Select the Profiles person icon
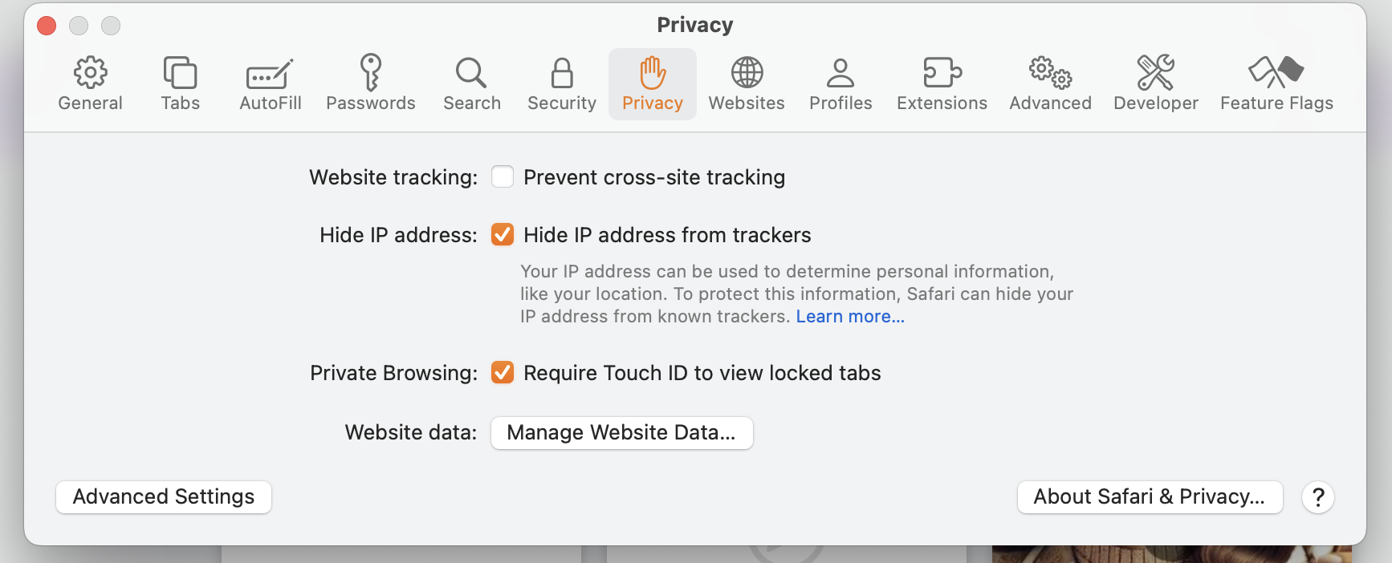Screen dimensions: 1392x563 coord(840,74)
